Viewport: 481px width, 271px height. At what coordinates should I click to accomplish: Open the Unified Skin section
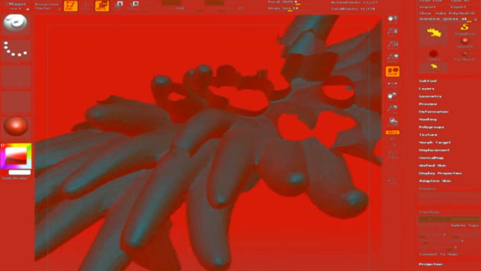[x=432, y=166]
